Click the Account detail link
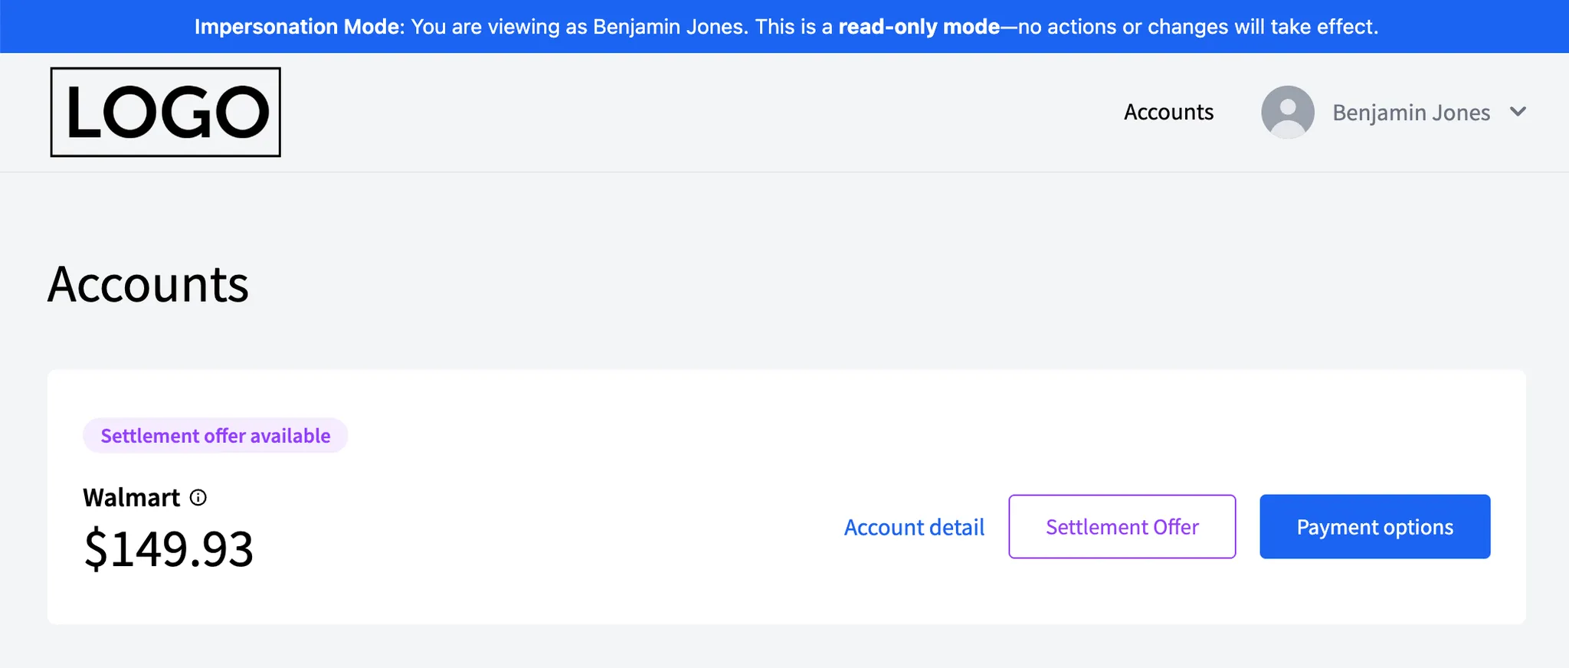The height and width of the screenshot is (668, 1569). point(914,527)
